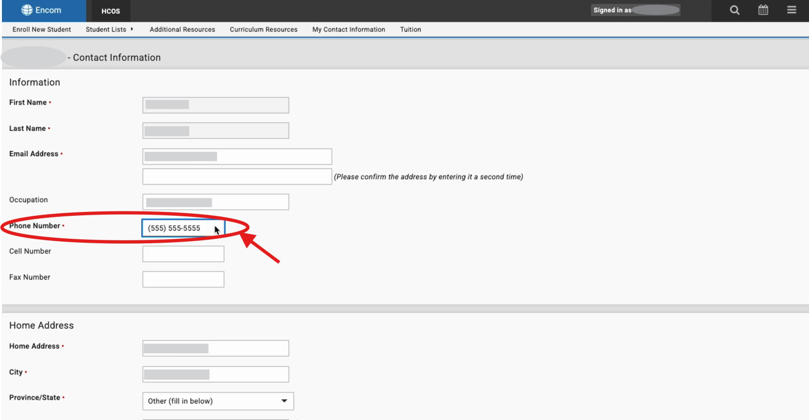Click the email confirmation input field
The height and width of the screenshot is (420, 809).
pos(237,176)
